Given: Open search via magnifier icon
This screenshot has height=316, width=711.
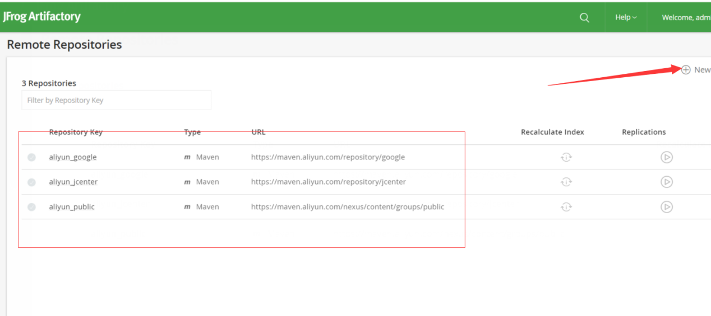Looking at the screenshot, I should pos(584,17).
